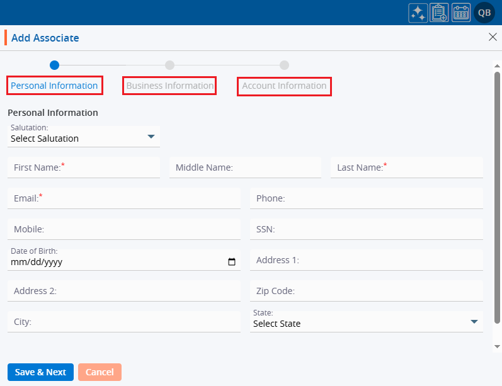This screenshot has width=502, height=386.
Task: Click the Personal Information step circle
Action: [x=55, y=65]
